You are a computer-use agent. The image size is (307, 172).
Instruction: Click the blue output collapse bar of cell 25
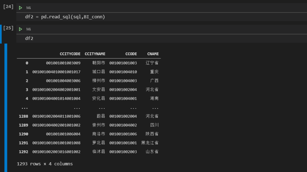6,108
